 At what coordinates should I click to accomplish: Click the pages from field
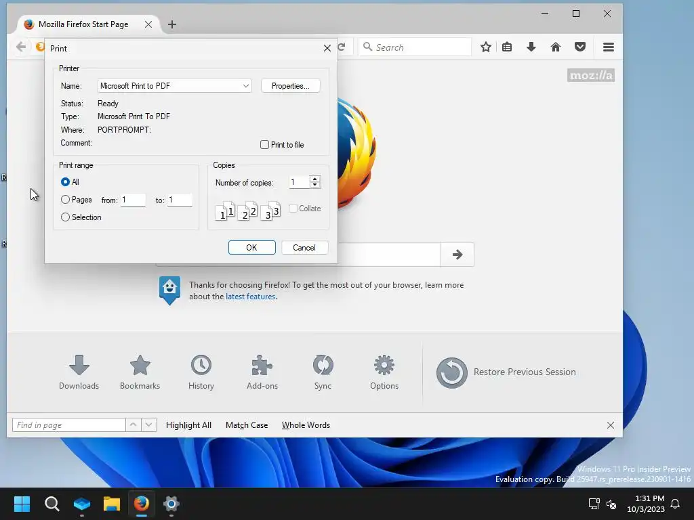(x=134, y=200)
